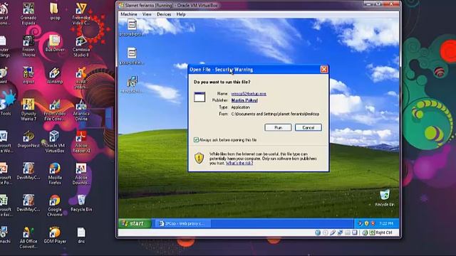456x256 pixels.
Task: Open the Help menu in VirtualBox
Action: (x=180, y=14)
